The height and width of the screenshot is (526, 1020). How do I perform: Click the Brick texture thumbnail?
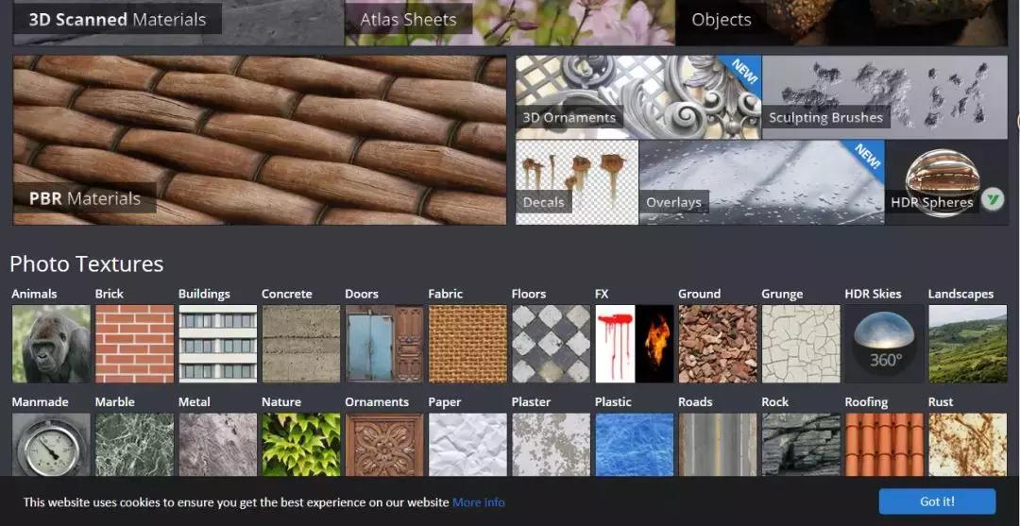coord(135,344)
